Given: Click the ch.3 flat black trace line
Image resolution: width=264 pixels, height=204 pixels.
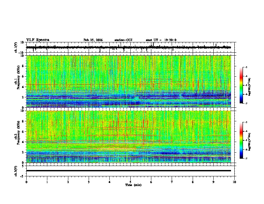Looking at the screenshot, I should click(x=129, y=171).
